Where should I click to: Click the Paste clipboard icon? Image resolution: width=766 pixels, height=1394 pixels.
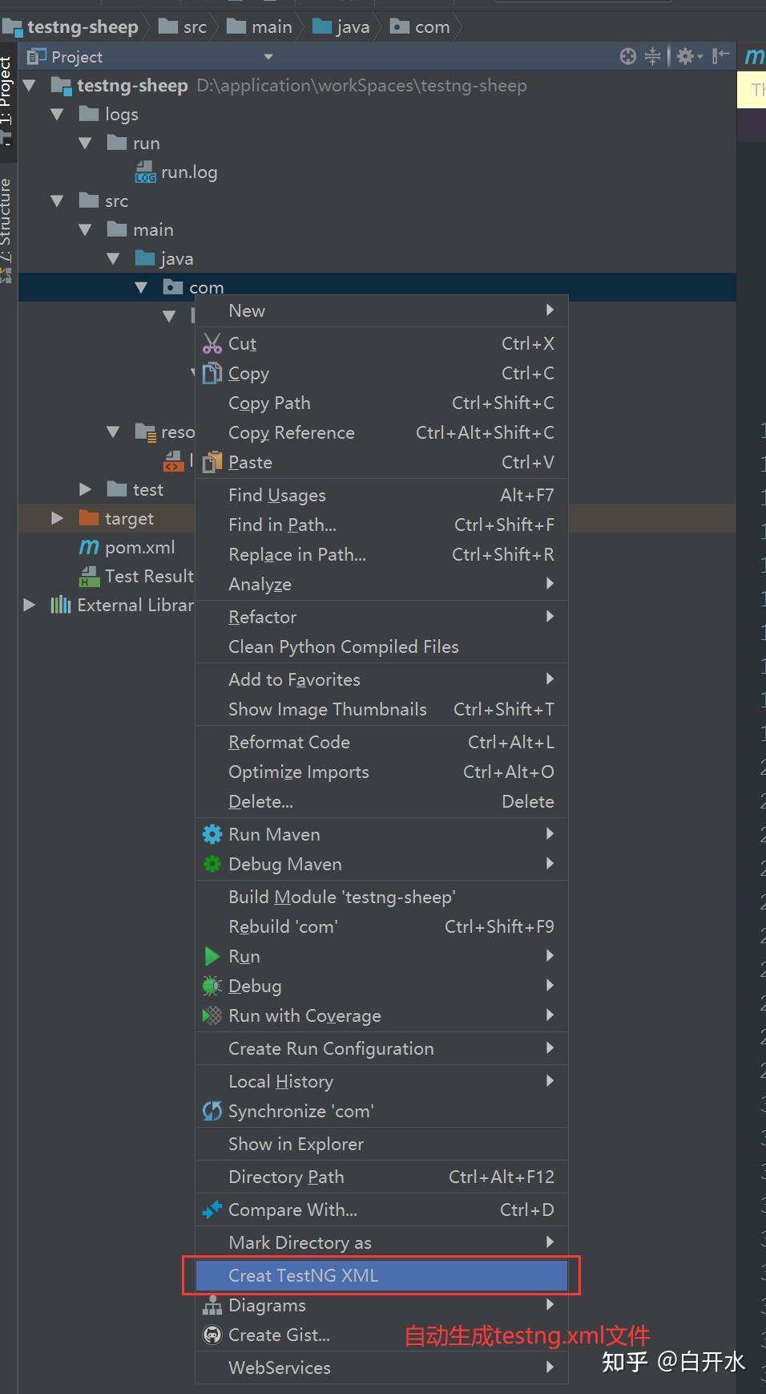(x=212, y=462)
